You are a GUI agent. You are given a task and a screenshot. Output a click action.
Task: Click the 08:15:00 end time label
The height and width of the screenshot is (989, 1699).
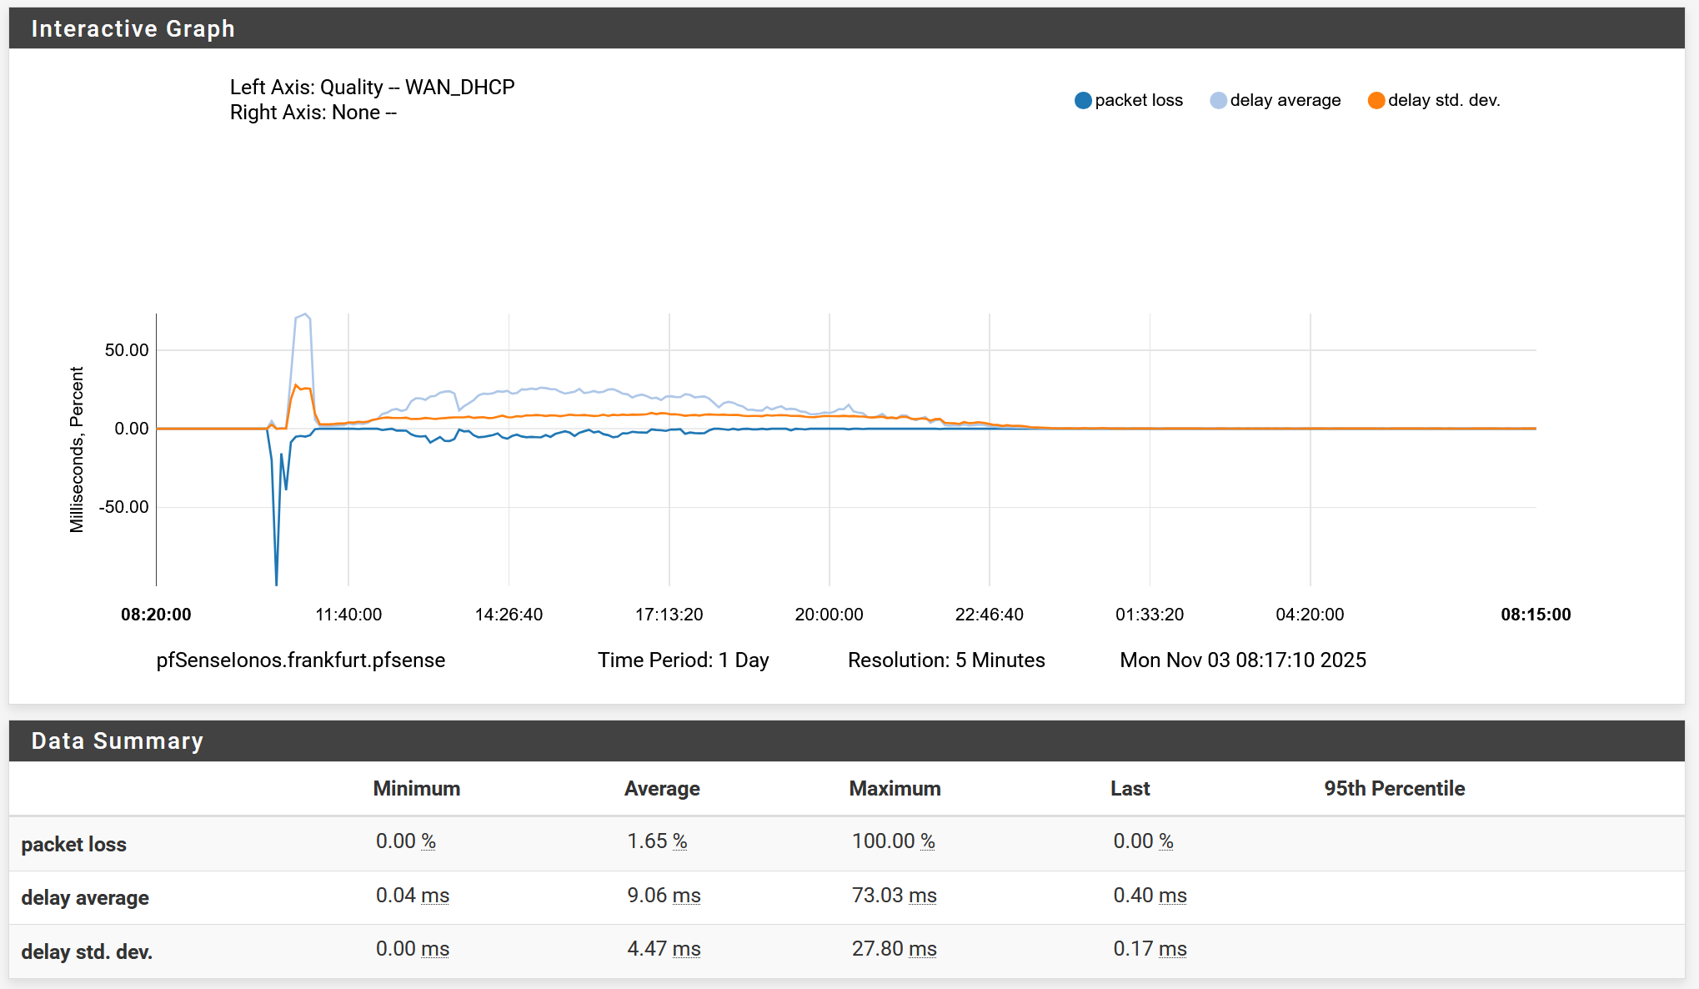click(1536, 615)
